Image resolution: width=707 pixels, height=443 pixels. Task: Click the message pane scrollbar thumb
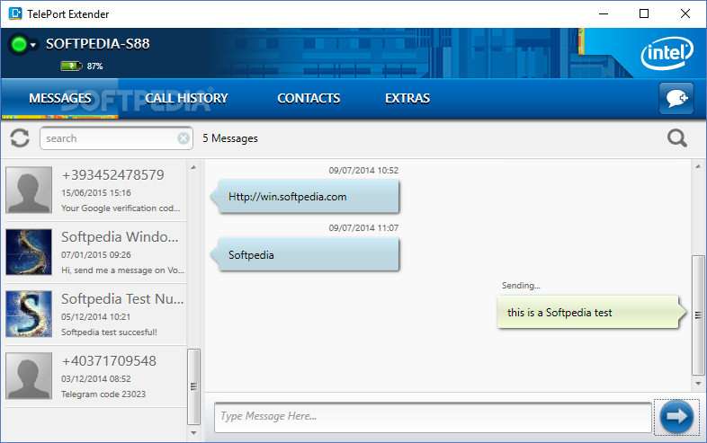pyautogui.click(x=698, y=315)
